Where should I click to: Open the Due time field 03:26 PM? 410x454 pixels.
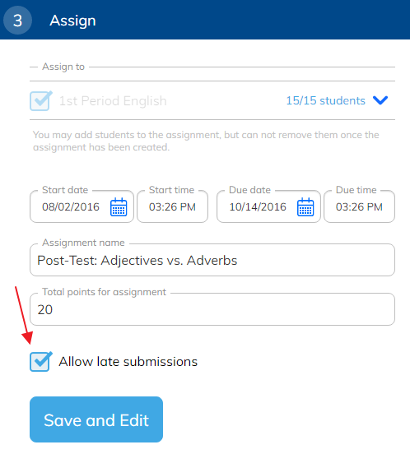pos(359,206)
